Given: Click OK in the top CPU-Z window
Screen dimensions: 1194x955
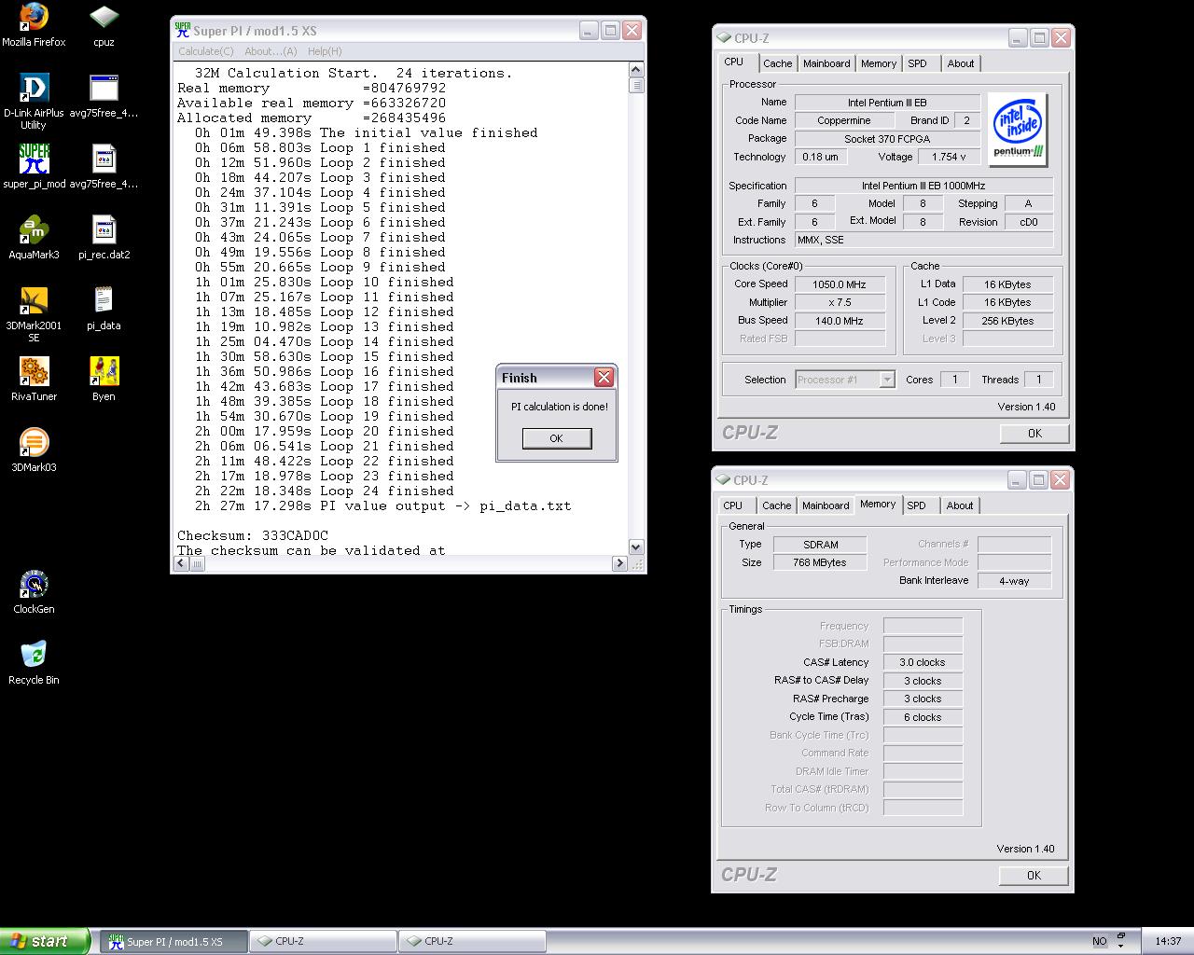Looking at the screenshot, I should [1034, 434].
